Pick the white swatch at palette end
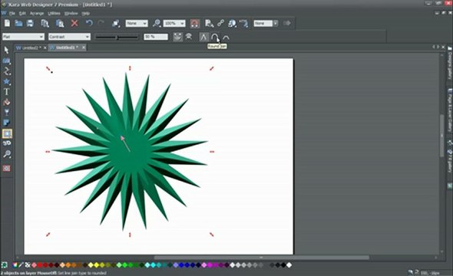453x276 pixels. pyautogui.click(x=289, y=265)
